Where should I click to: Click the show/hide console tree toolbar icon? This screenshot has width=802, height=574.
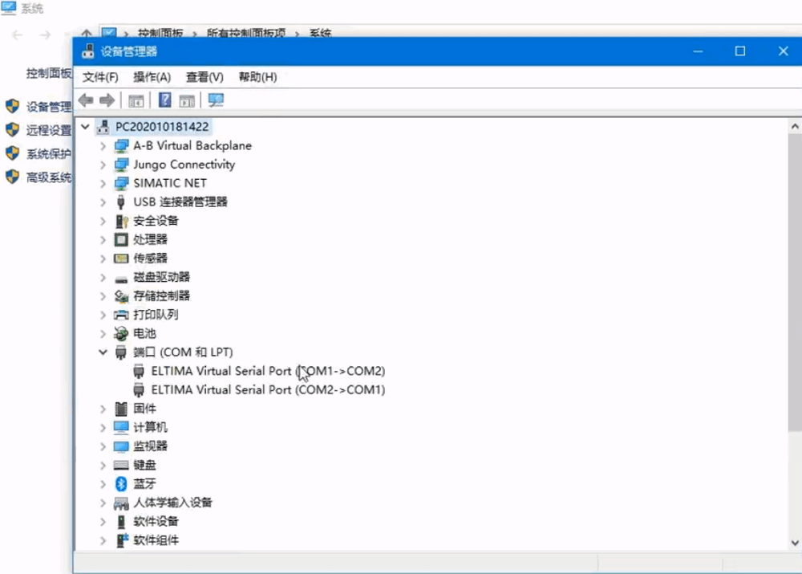tap(136, 100)
